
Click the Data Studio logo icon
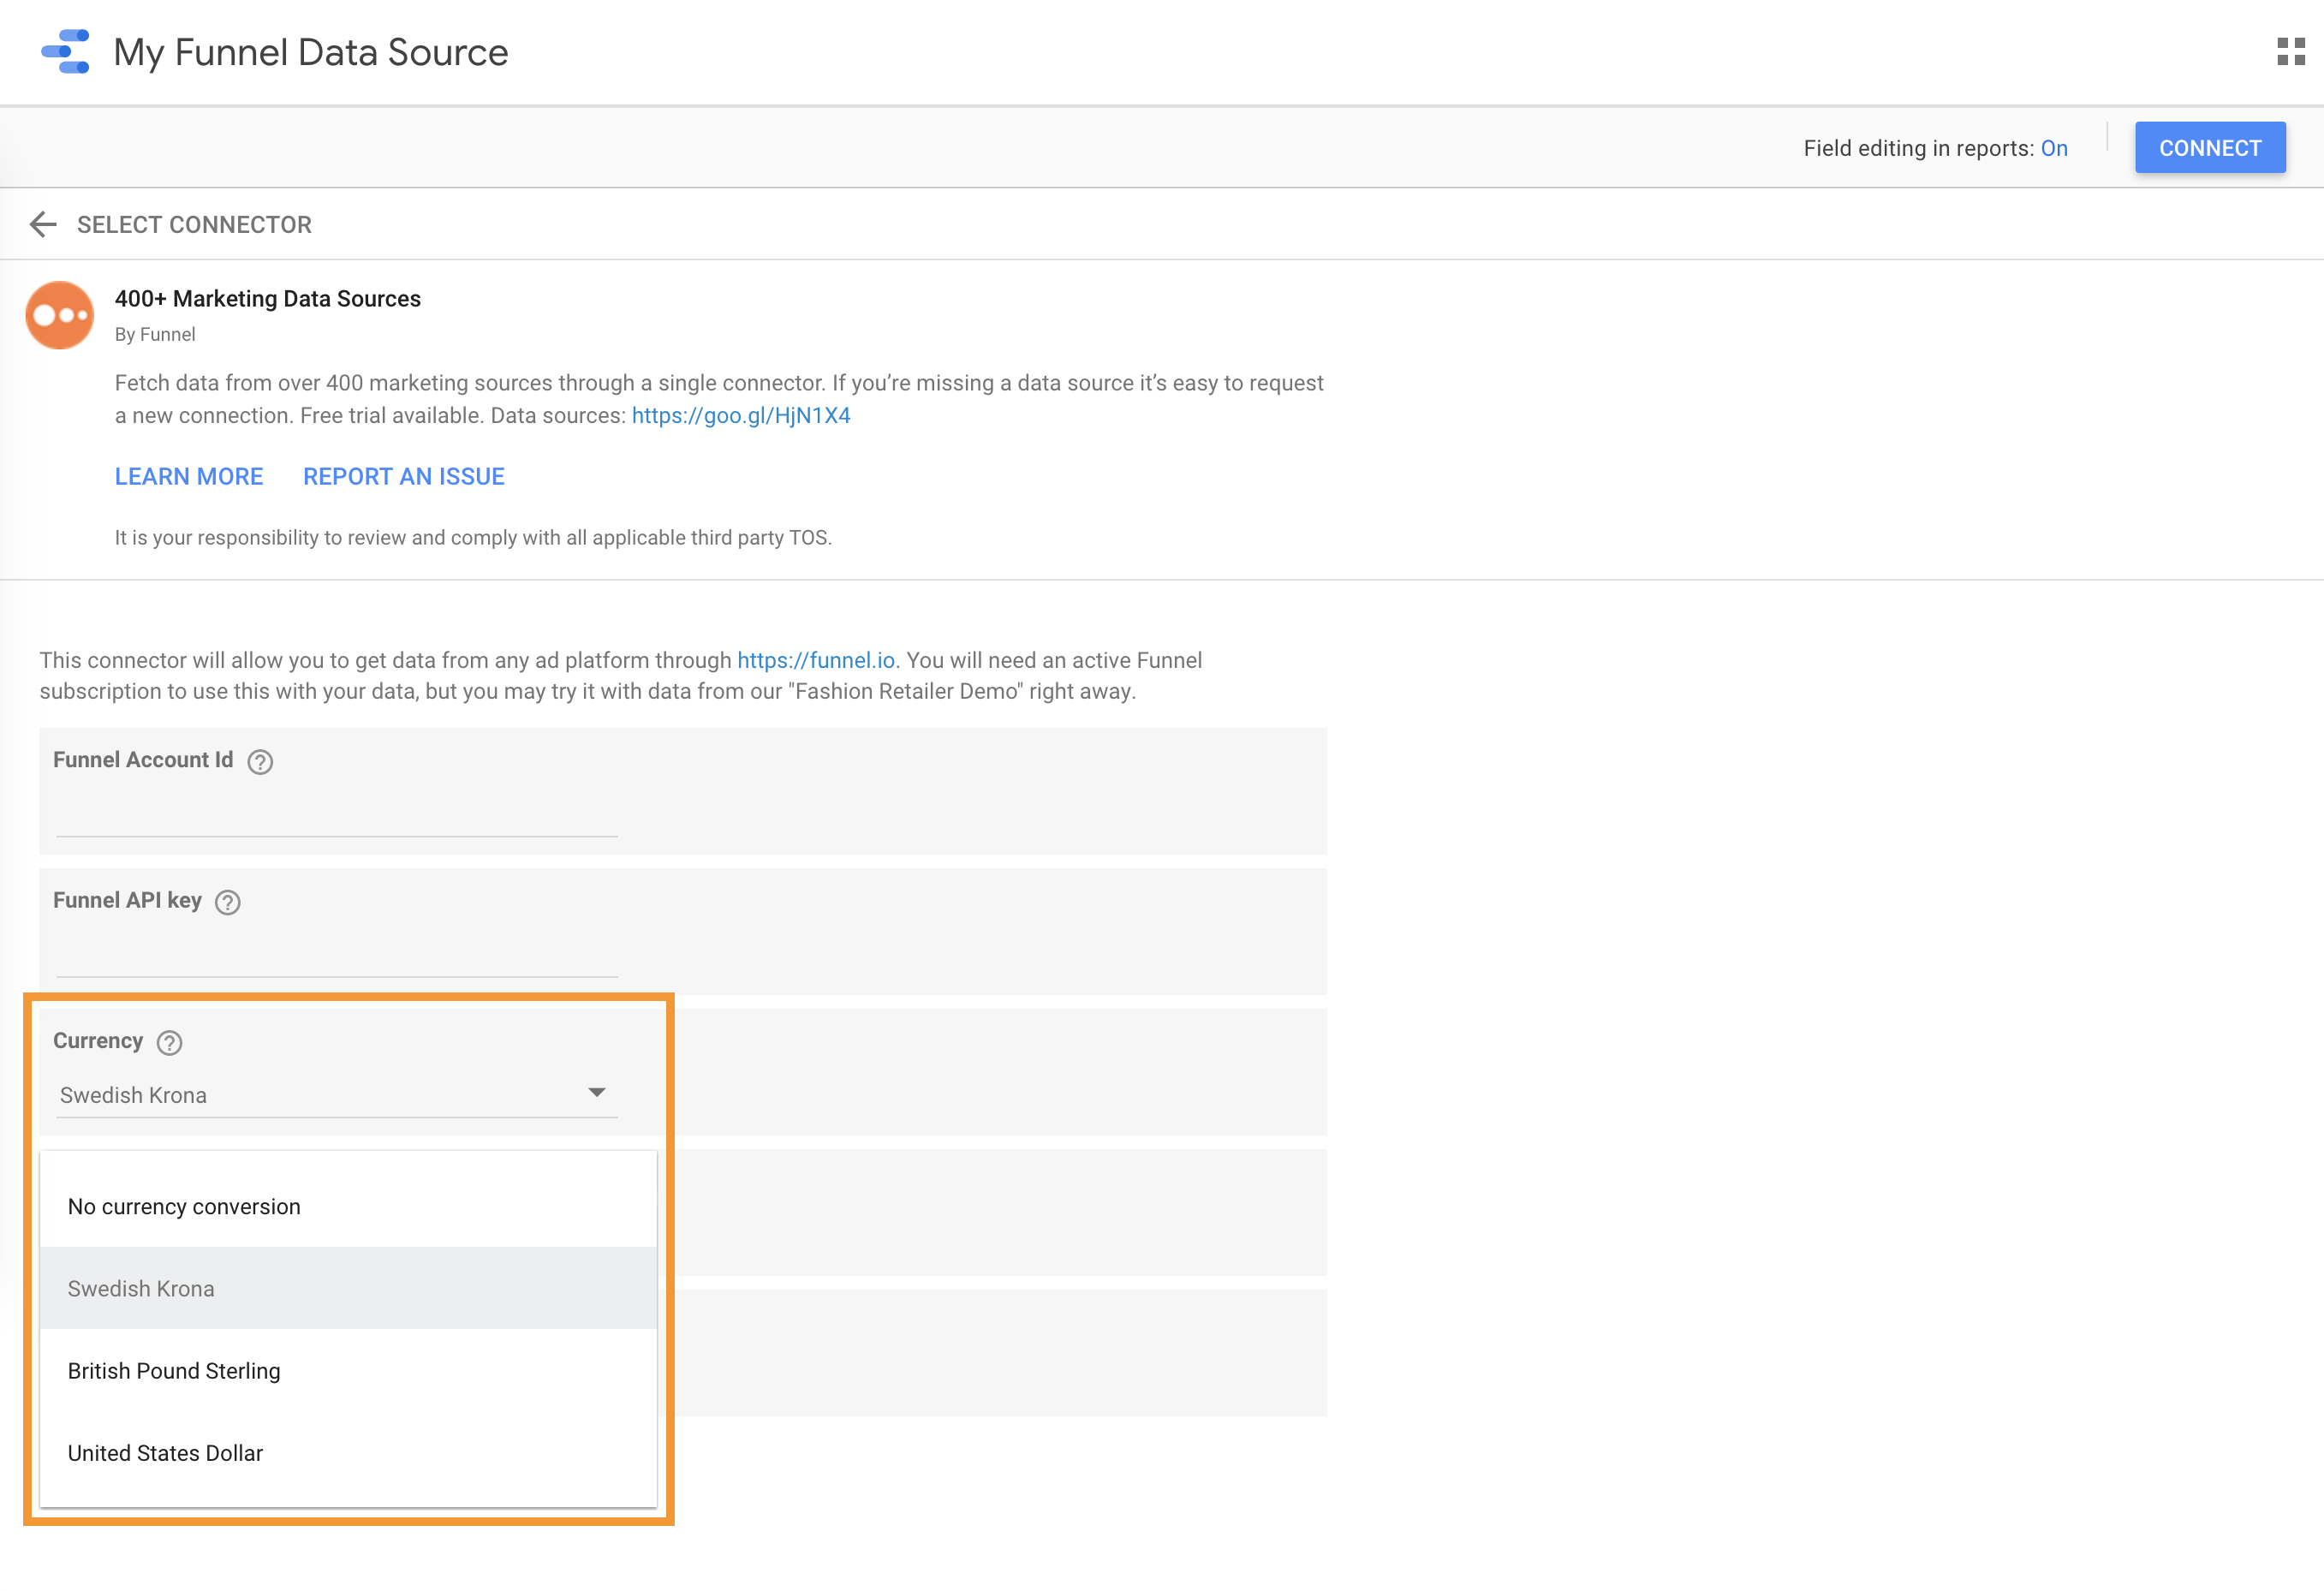point(65,52)
